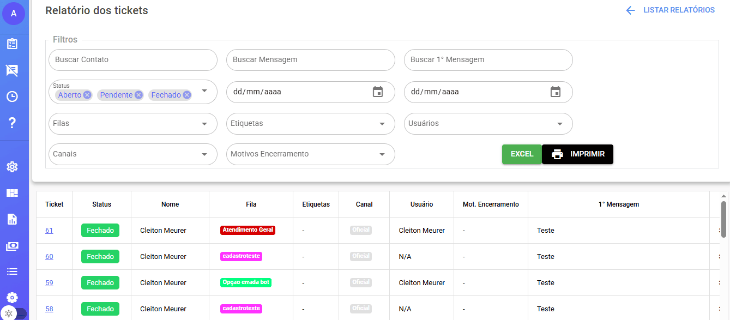Click the EXCEL export button
The image size is (730, 320).
522,154
